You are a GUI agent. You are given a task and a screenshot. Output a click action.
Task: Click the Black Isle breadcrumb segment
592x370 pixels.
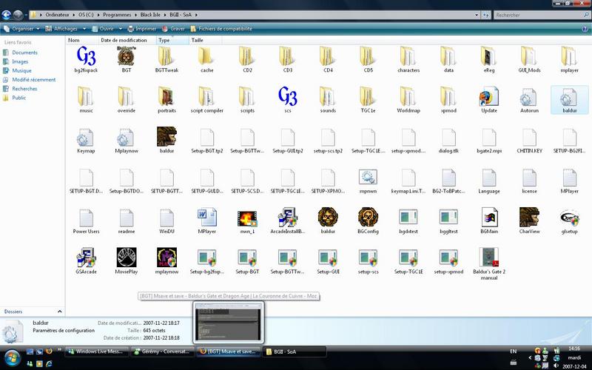[150, 15]
